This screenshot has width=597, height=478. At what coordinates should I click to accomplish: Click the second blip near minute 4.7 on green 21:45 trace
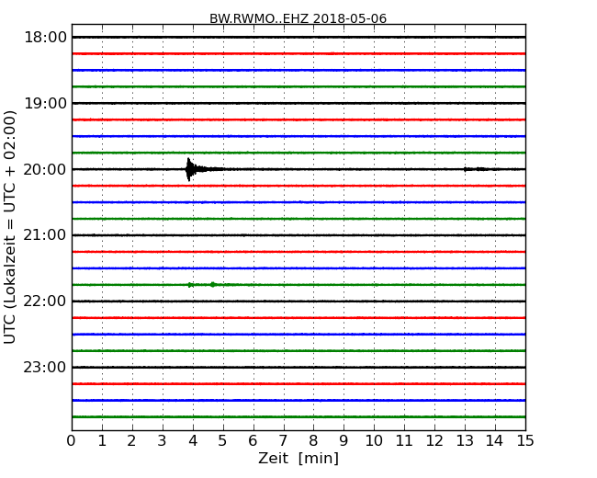[213, 284]
